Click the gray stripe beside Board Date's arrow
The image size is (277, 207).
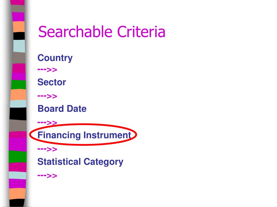[18, 126]
